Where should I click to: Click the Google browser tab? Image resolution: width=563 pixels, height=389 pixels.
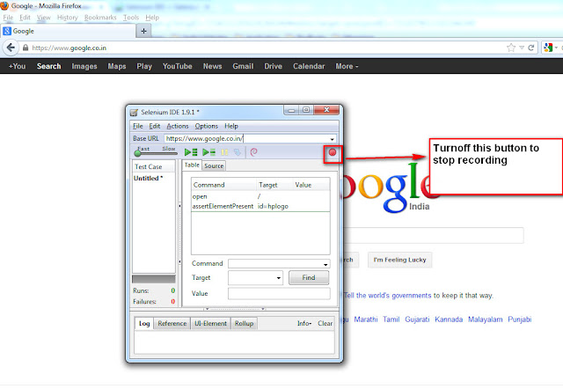69,32
